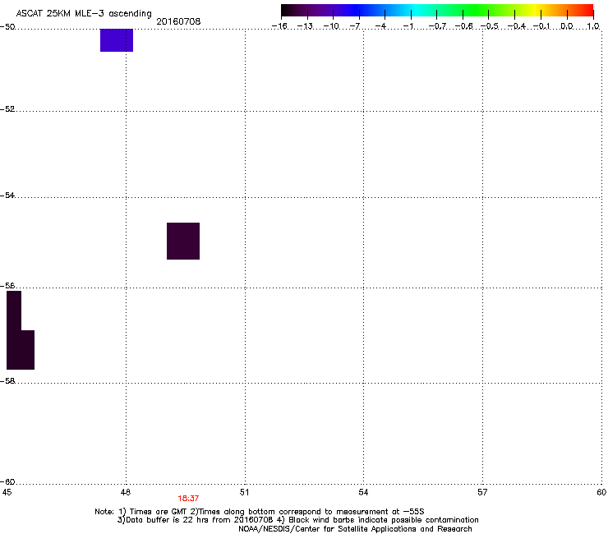The height and width of the screenshot is (534, 608).
Task: Click the color scale value 1.0
Action: point(593,26)
